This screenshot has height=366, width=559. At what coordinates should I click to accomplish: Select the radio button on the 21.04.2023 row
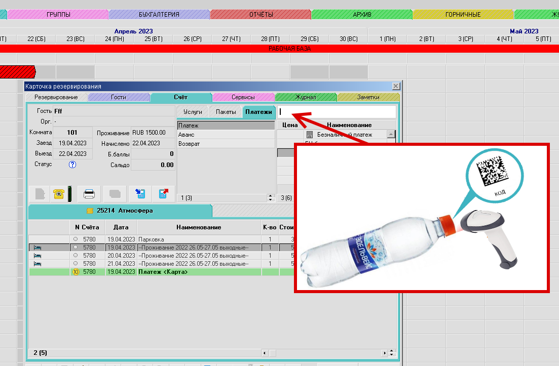(76, 264)
